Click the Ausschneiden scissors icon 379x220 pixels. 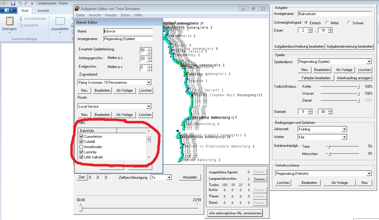[21, 19]
